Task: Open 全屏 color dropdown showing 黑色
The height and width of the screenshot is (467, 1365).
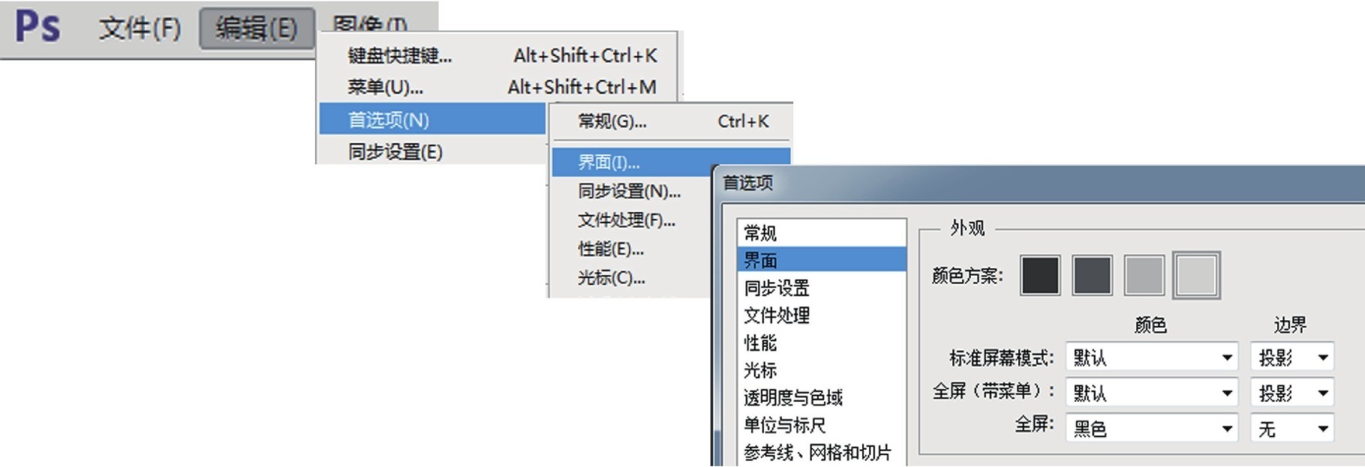Action: pos(1151,429)
